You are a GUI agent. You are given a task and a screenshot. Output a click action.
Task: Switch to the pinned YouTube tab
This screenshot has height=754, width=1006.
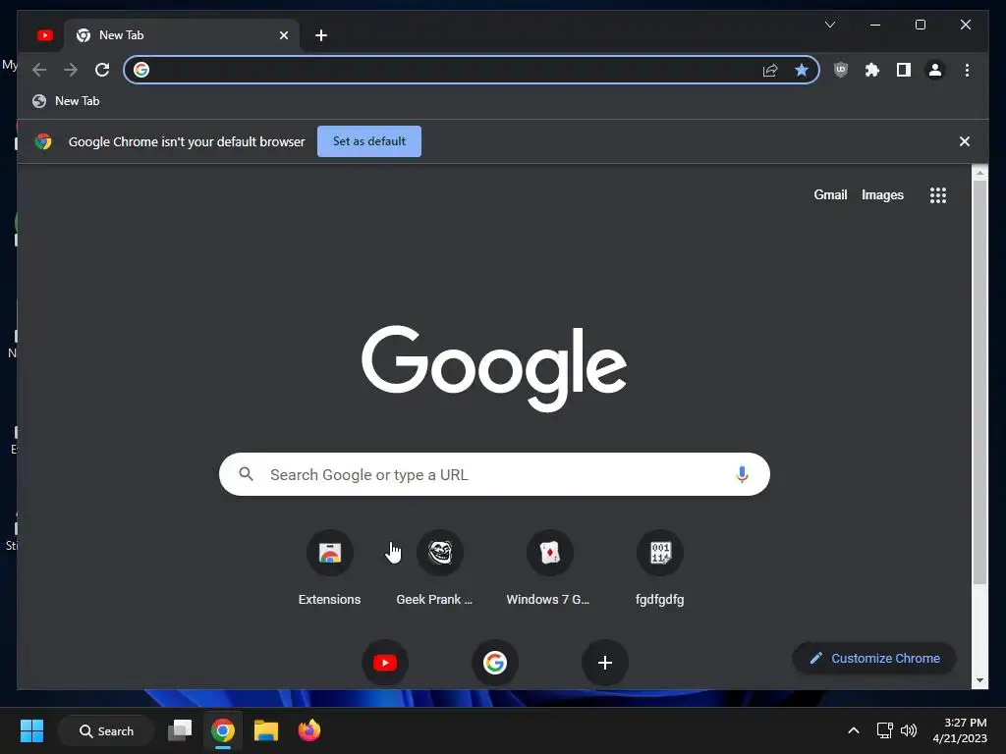(45, 35)
